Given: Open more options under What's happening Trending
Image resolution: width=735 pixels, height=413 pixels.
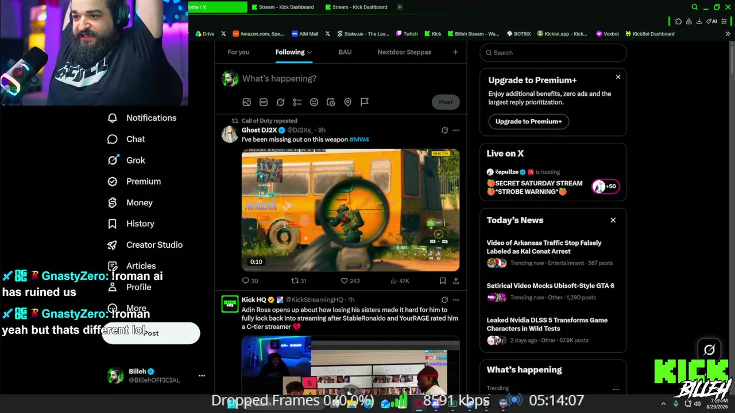Looking at the screenshot, I should point(616,389).
